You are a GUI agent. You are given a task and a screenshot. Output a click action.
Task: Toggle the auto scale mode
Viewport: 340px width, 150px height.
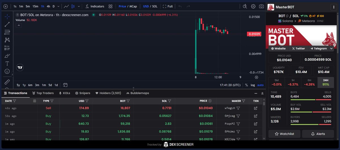[260, 85]
